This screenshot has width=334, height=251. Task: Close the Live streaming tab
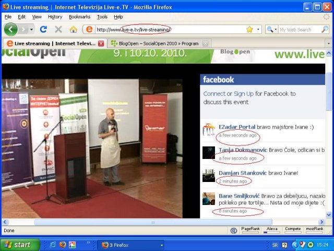pos(101,43)
